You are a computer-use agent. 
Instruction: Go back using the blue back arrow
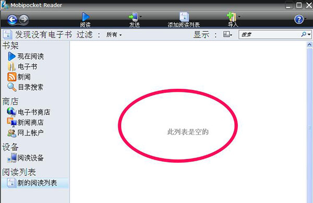coord(12,19)
